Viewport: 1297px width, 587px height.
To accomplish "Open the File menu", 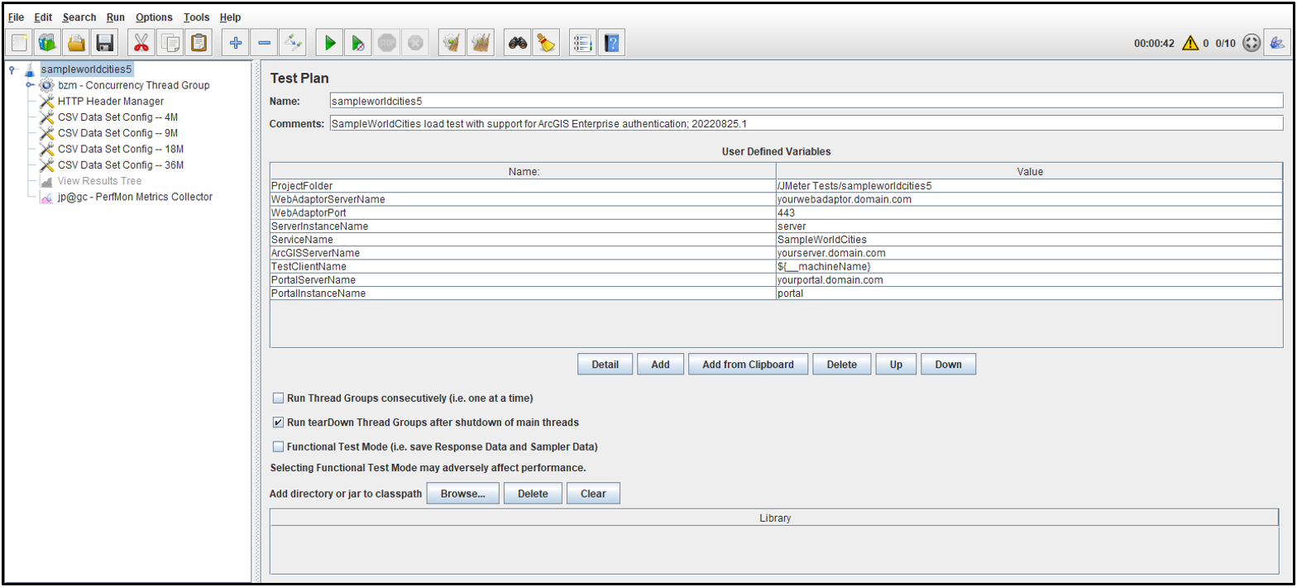I will 16,17.
